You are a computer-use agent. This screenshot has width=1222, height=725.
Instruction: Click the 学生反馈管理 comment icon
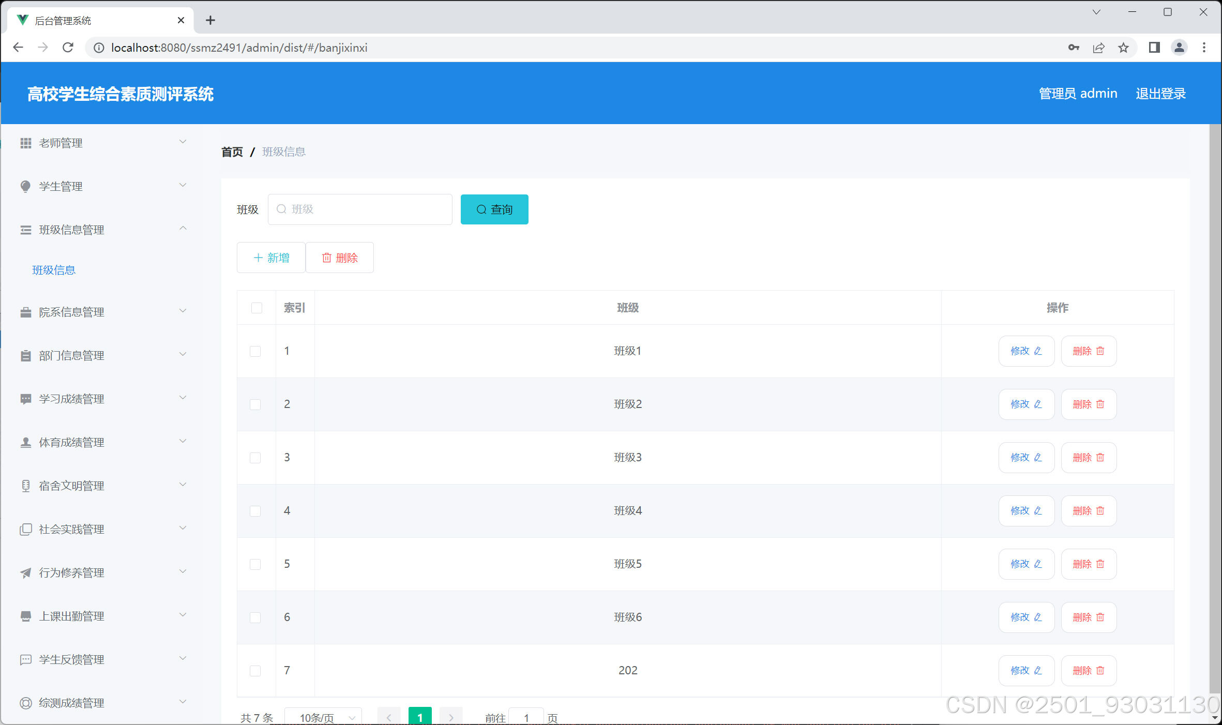(x=25, y=659)
